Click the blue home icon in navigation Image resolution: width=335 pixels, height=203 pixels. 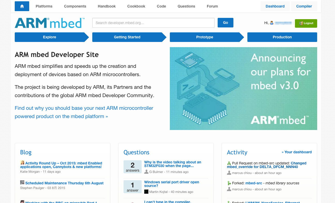click(x=22, y=6)
